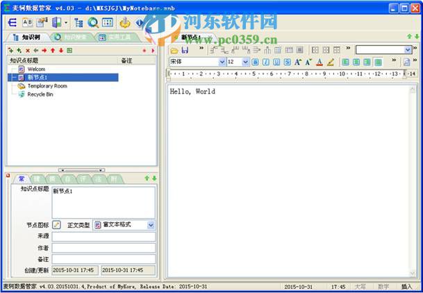Click the splitter collapse handle below tree

coord(82,170)
